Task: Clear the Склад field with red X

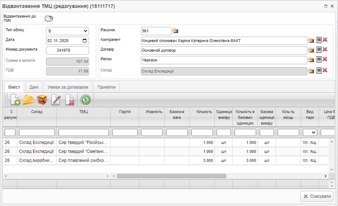Action: tap(325, 70)
